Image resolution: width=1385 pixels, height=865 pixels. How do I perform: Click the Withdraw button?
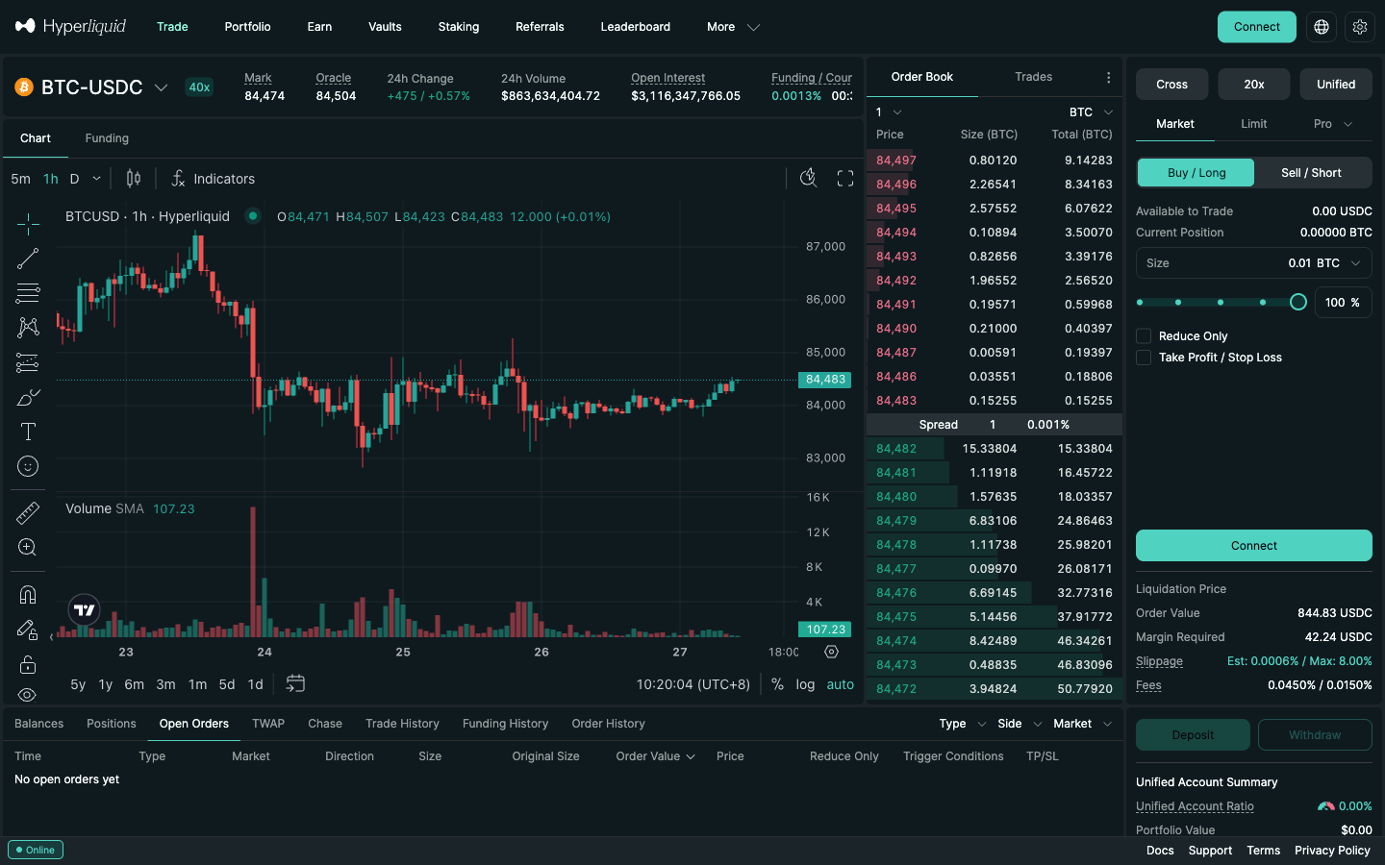tap(1315, 735)
